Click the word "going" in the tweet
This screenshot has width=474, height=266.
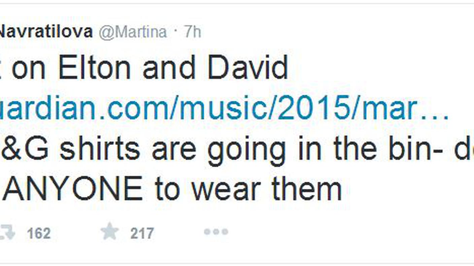click(x=246, y=150)
